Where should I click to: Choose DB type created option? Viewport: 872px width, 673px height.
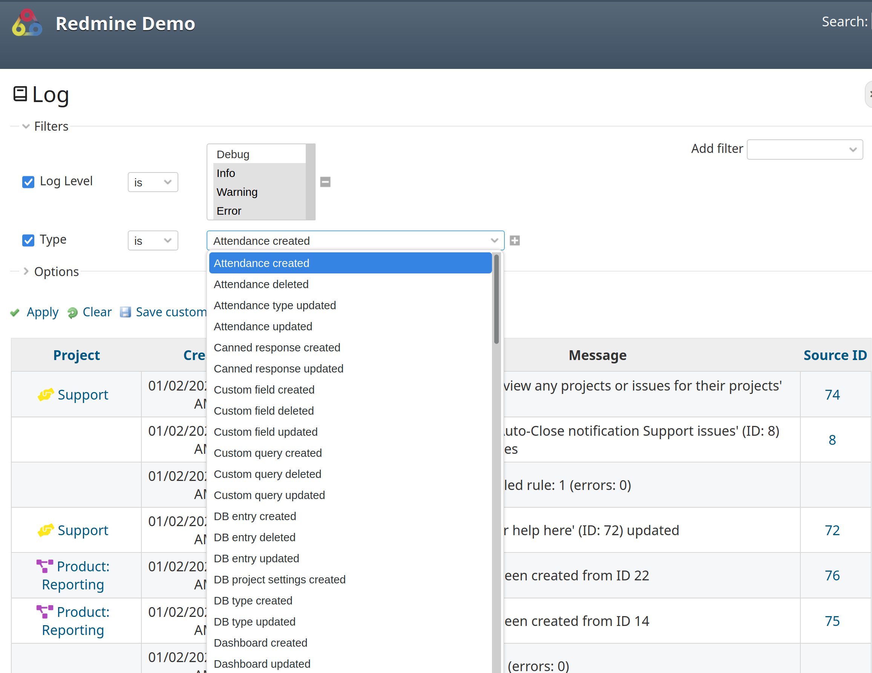350,600
